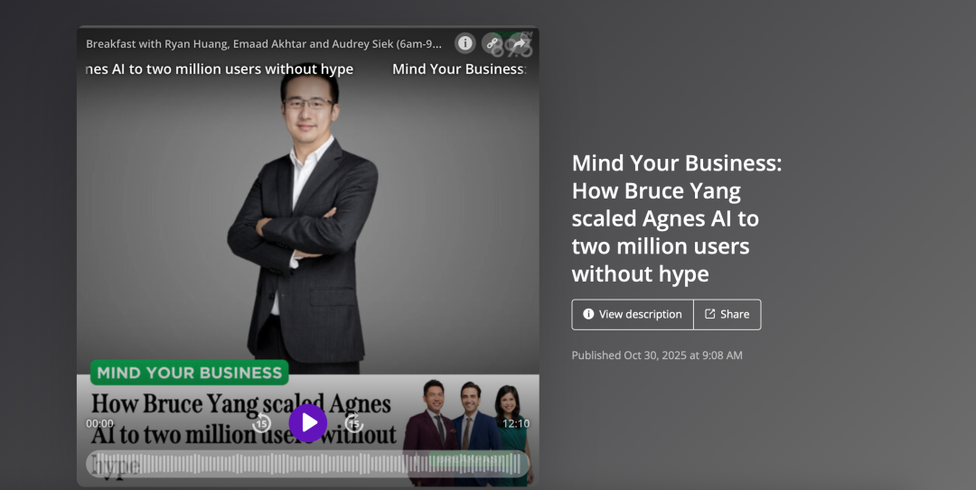The image size is (976, 490).
Task: Click the three hosts photo on the cover
Action: tap(470, 432)
